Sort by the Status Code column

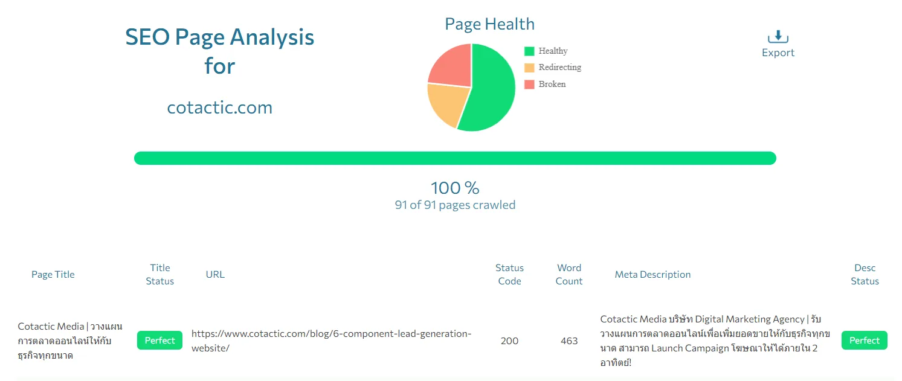click(x=509, y=274)
